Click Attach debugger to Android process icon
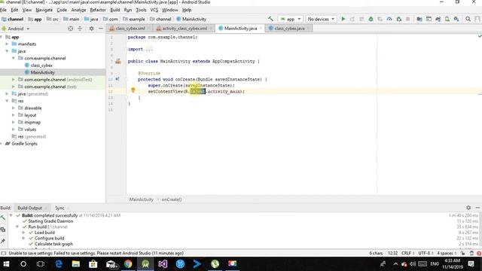The height and width of the screenshot is (271, 482). click(398, 19)
